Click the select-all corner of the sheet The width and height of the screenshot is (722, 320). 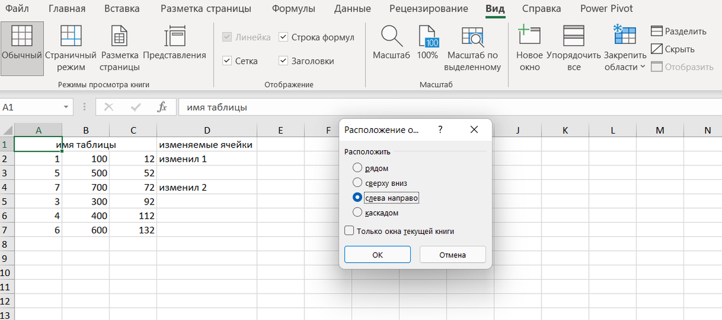coord(7,130)
